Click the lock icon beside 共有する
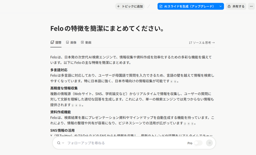 tap(229, 6)
